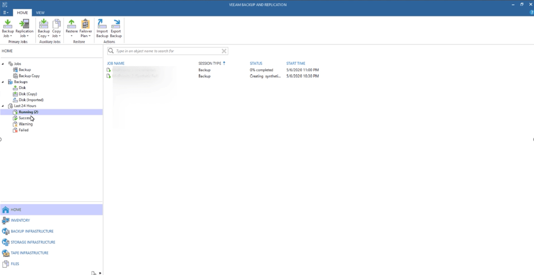Select Disk under Backups
534x275 pixels.
[x=20, y=88]
